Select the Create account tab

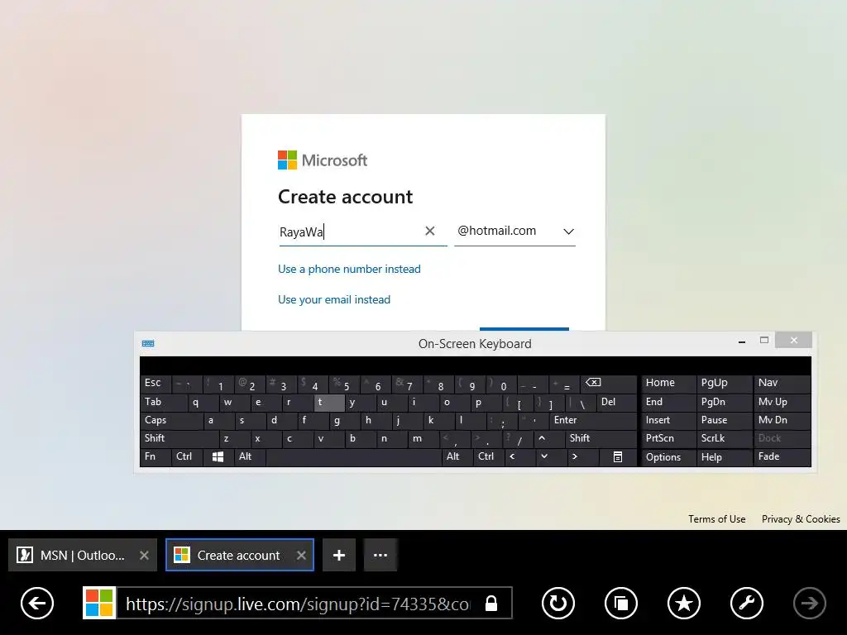[240, 555]
